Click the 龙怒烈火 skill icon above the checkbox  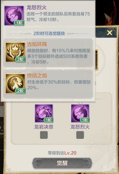pyautogui.click(x=80, y=113)
